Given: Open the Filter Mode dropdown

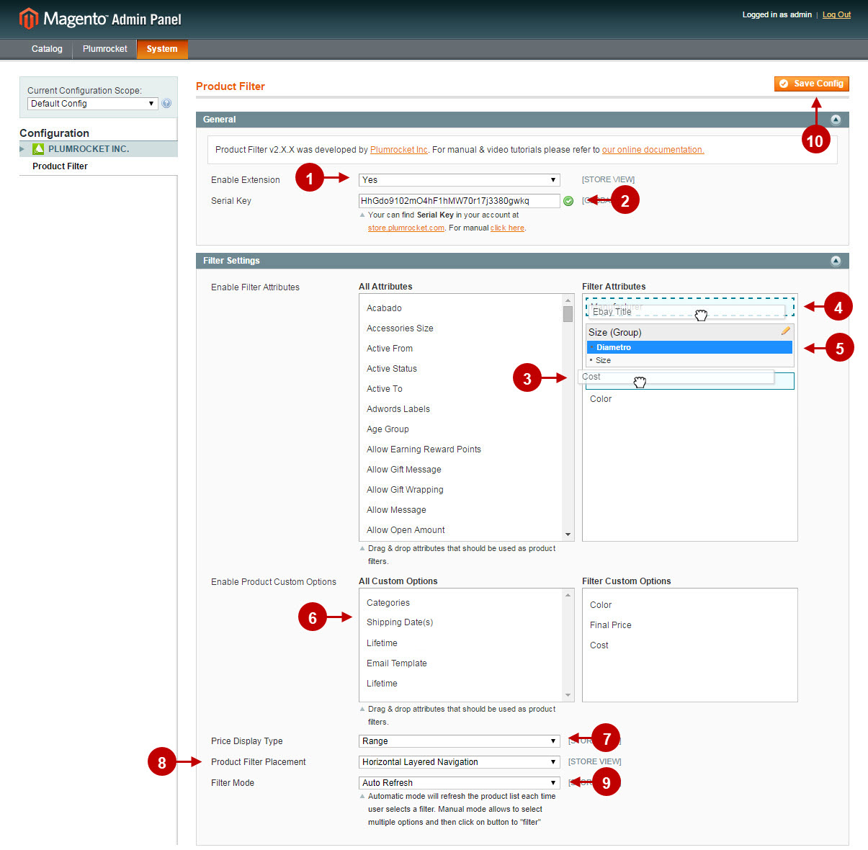Looking at the screenshot, I should (x=459, y=783).
